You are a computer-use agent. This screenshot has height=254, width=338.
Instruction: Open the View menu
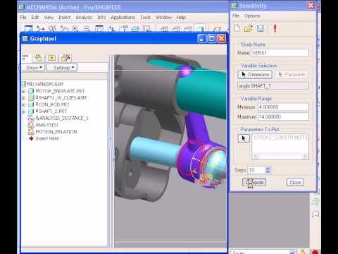pyautogui.click(x=49, y=18)
